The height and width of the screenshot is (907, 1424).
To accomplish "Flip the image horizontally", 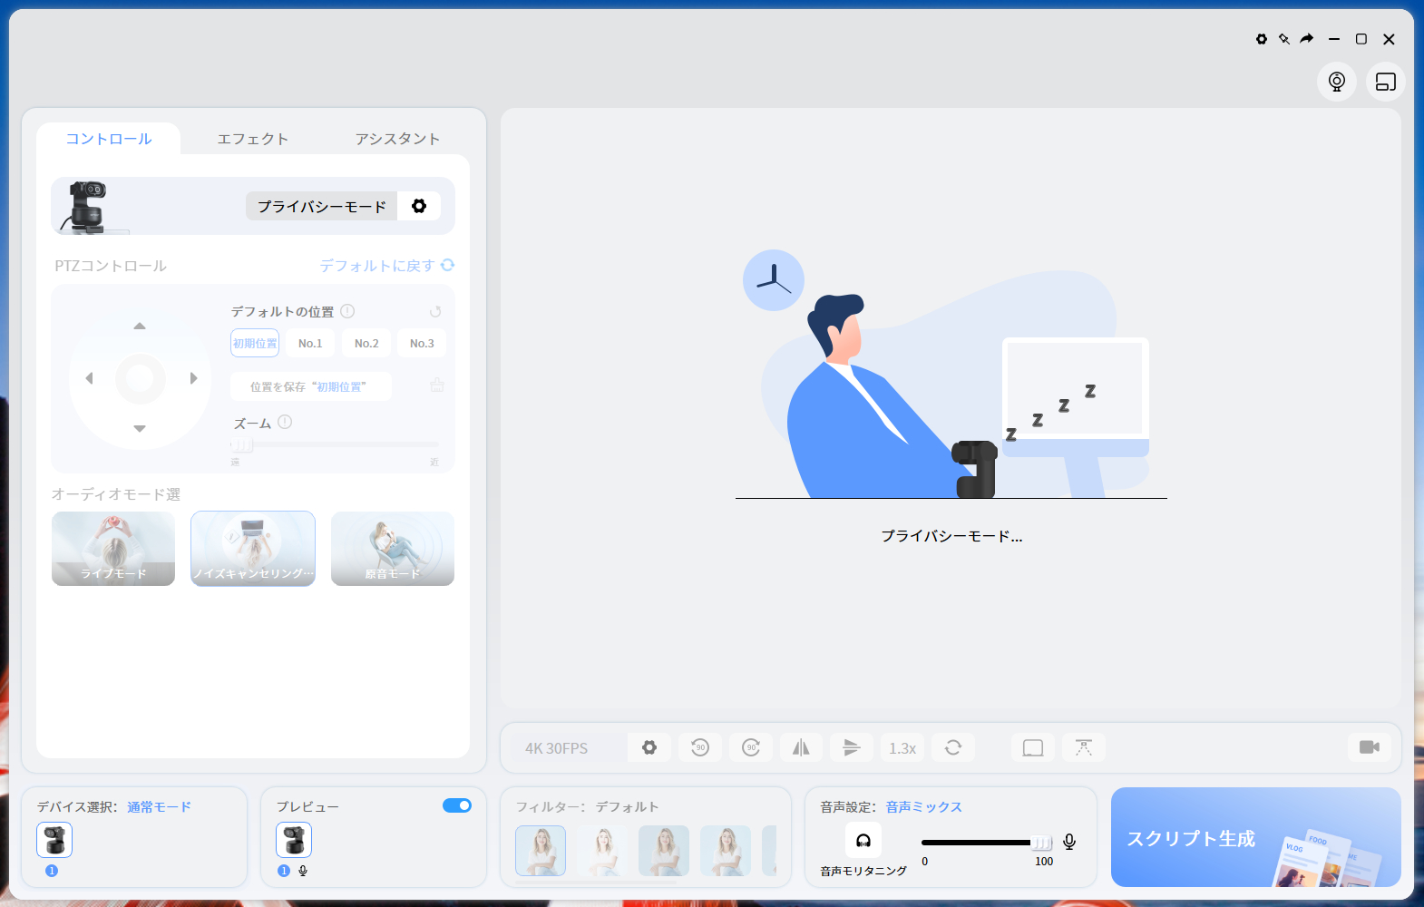I will (x=801, y=747).
